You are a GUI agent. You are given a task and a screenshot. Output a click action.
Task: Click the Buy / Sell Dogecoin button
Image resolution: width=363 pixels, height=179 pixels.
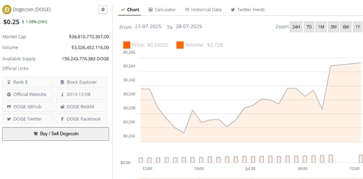point(55,134)
